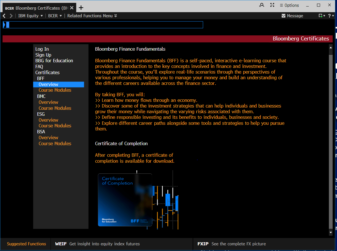Image resolution: width=337 pixels, height=251 pixels.
Task: Open Overview under ESG
Action: [48, 120]
